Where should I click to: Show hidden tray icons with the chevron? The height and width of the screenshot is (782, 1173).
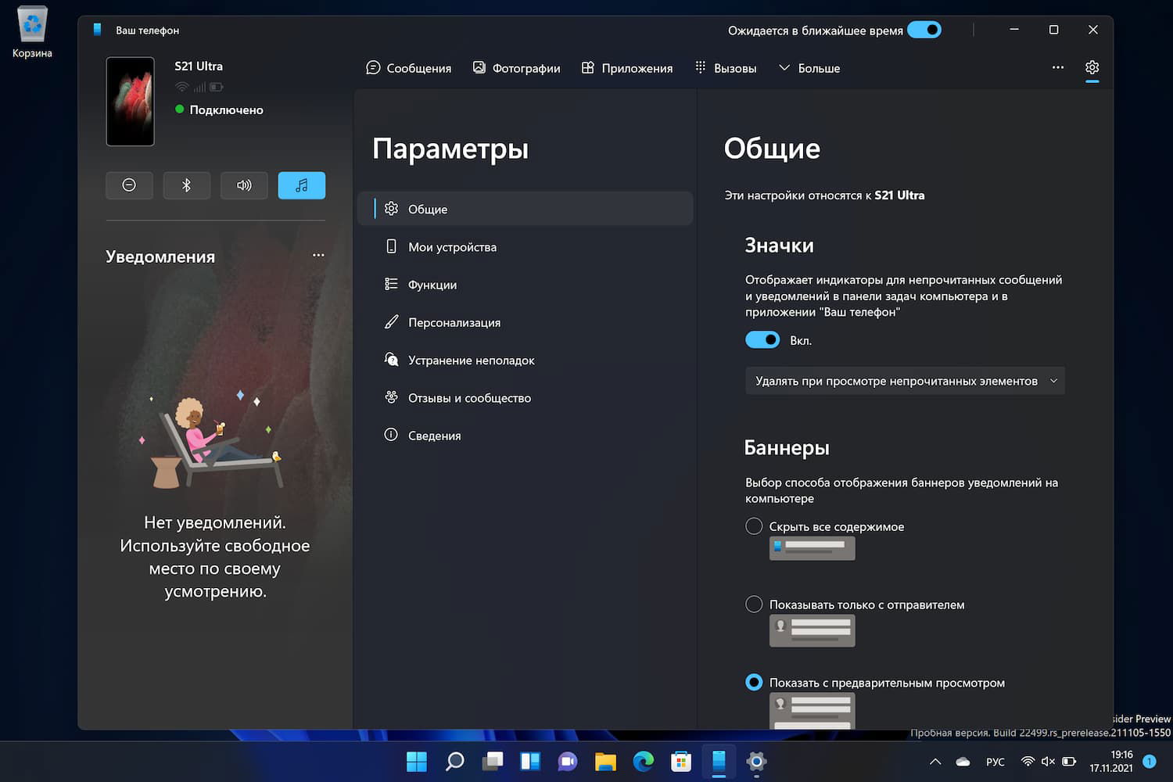(935, 762)
